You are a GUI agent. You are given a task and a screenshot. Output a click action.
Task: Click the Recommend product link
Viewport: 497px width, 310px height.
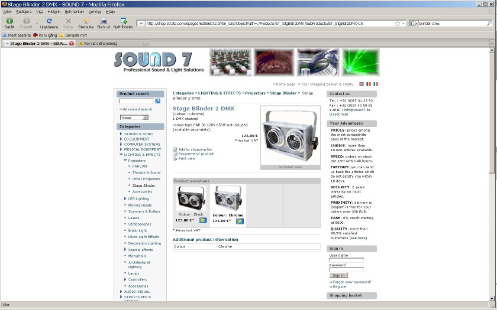click(x=196, y=154)
